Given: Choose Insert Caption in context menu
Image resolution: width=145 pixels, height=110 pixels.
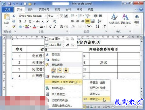Looking at the screenshot, I should (64, 94).
